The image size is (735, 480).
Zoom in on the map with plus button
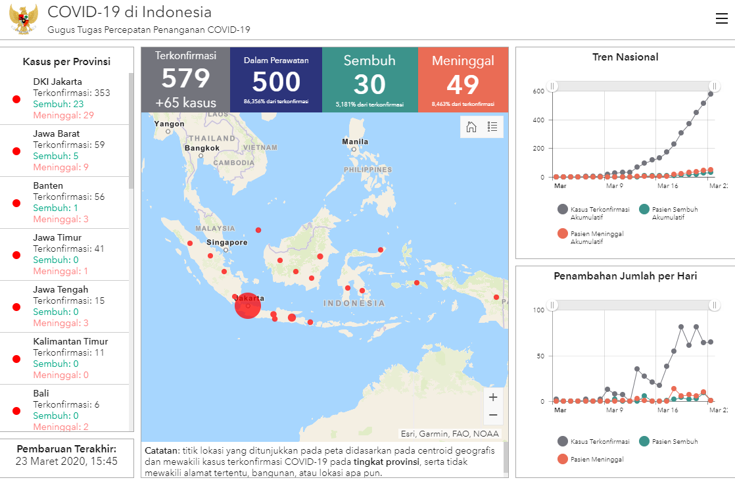[493, 397]
